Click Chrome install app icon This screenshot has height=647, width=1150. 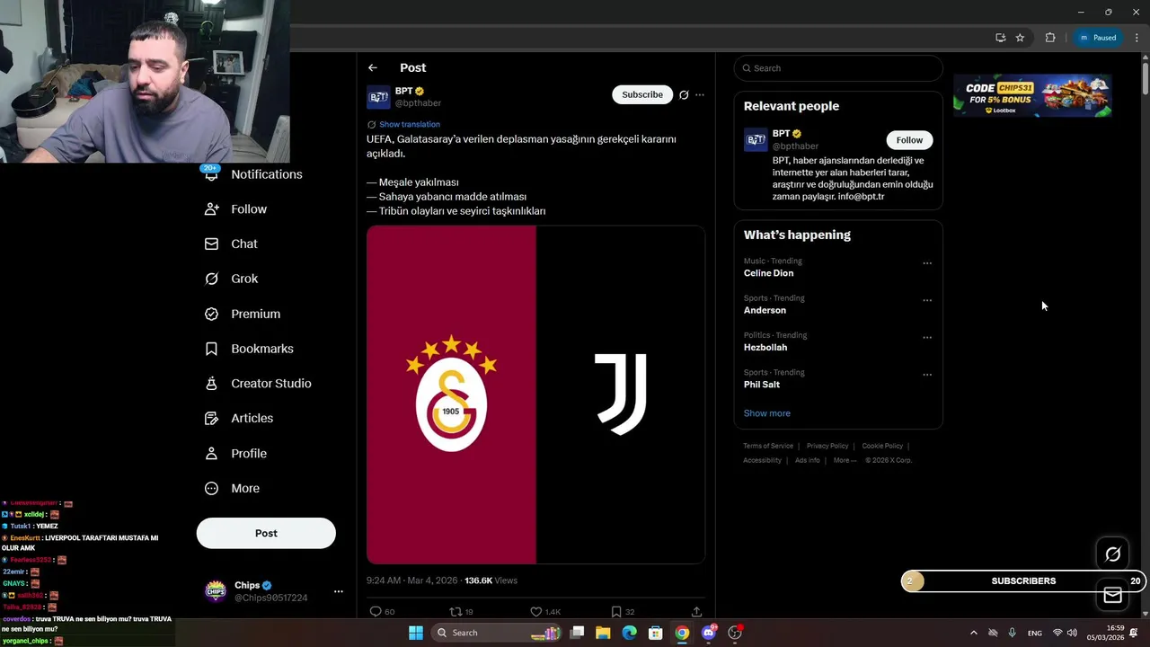coord(1000,38)
